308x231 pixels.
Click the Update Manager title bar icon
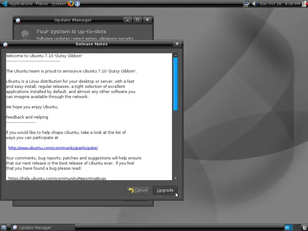[x=18, y=20]
